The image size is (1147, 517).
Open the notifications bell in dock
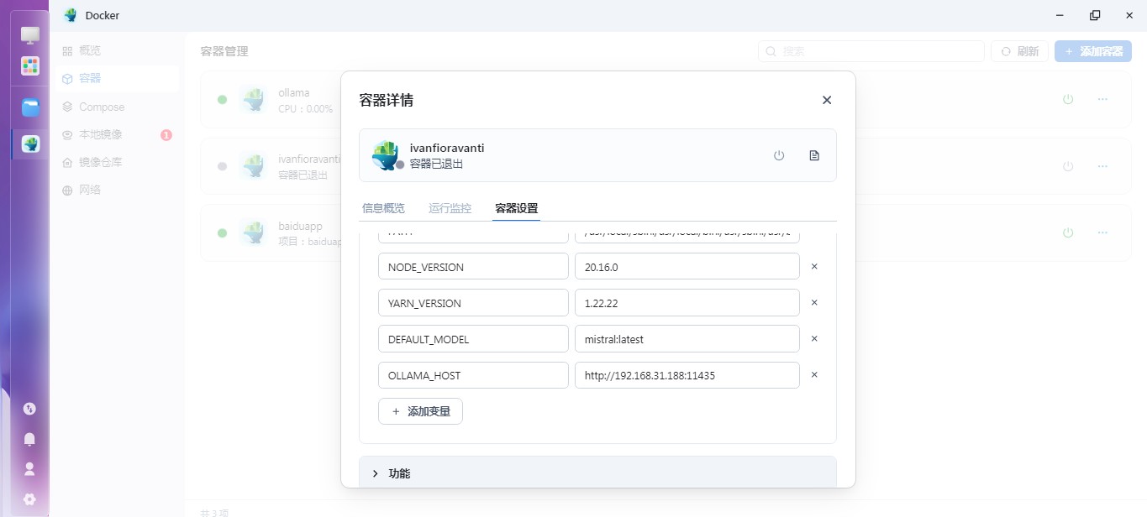pyautogui.click(x=30, y=439)
